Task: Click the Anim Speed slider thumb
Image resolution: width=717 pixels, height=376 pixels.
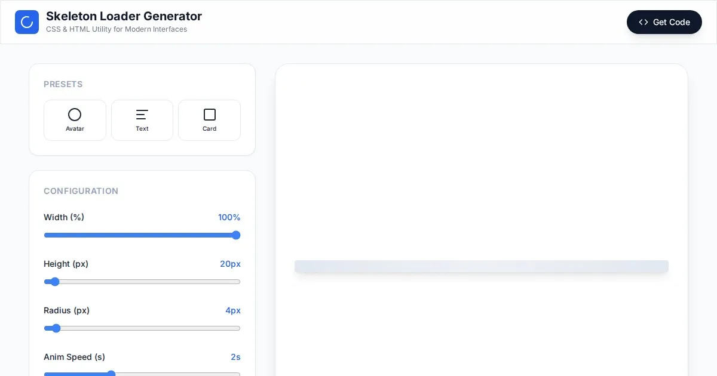Action: click(111, 374)
